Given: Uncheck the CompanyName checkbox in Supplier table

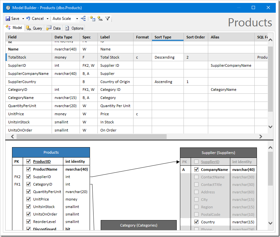Looking at the screenshot, I should pos(196,169).
